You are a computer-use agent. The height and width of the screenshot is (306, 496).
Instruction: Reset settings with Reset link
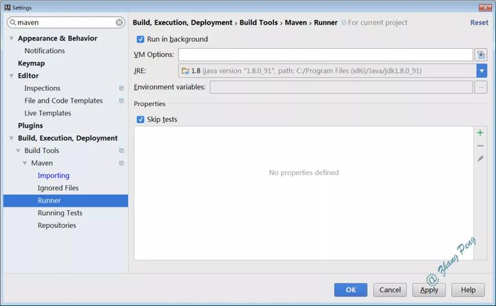coord(479,23)
